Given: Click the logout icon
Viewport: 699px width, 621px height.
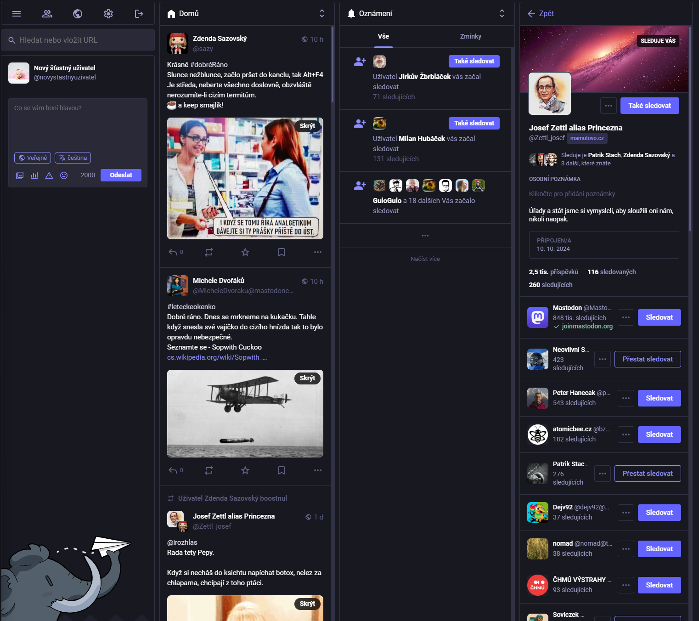Looking at the screenshot, I should point(139,14).
